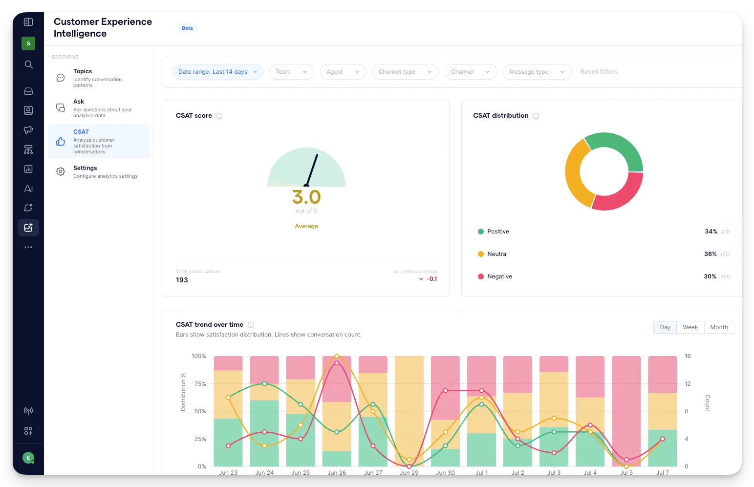Expand the Message type filter dropdown

pos(537,72)
